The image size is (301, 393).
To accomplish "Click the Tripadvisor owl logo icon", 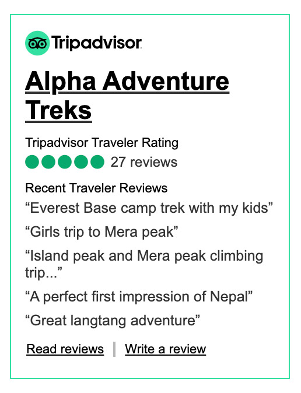I will (37, 43).
